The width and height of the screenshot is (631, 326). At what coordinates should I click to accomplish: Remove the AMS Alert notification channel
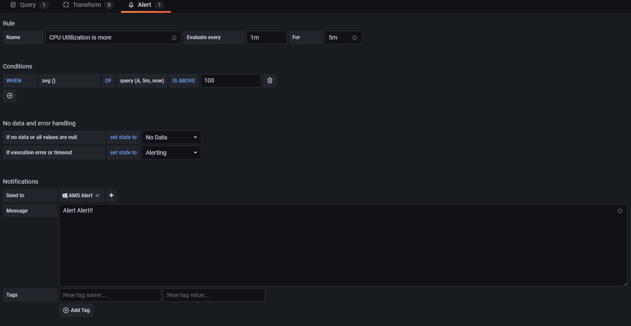point(98,196)
